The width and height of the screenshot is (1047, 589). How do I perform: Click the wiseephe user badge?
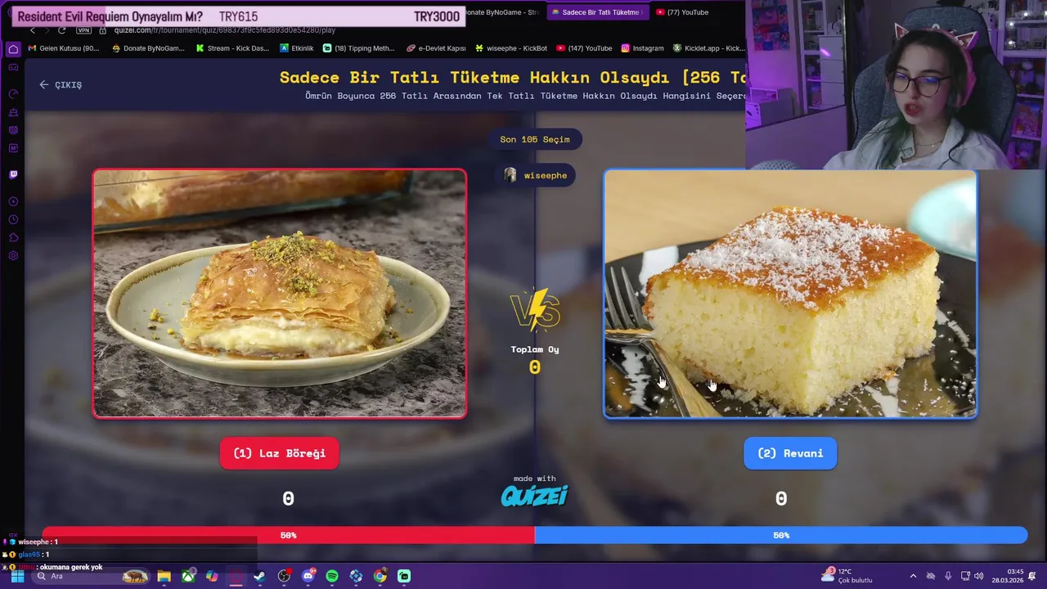pos(535,175)
